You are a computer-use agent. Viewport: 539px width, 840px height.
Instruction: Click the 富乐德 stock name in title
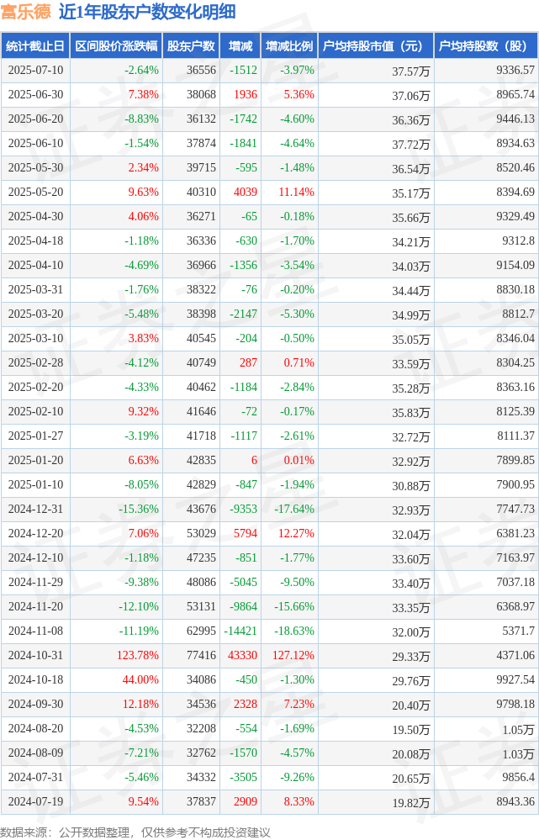[x=26, y=11]
